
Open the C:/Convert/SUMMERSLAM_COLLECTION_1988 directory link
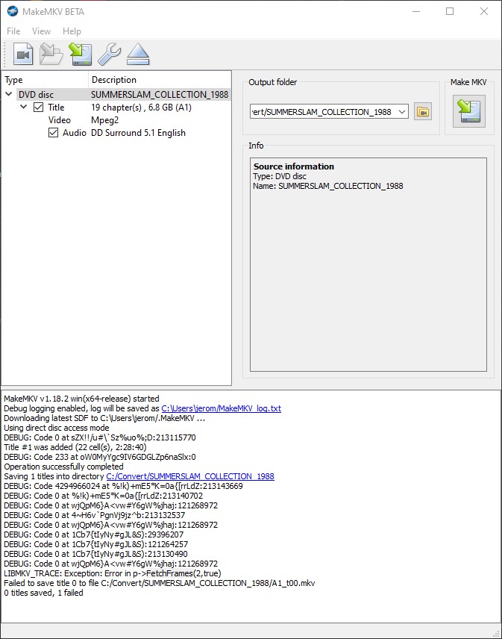[x=189, y=476]
